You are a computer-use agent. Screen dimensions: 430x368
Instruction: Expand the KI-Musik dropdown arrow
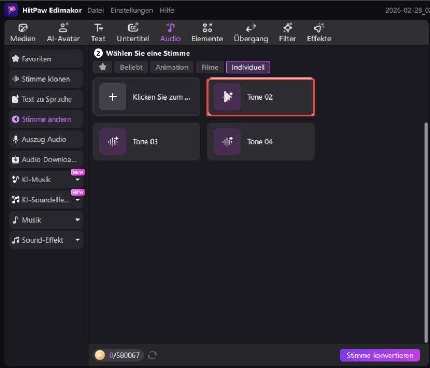pos(77,180)
